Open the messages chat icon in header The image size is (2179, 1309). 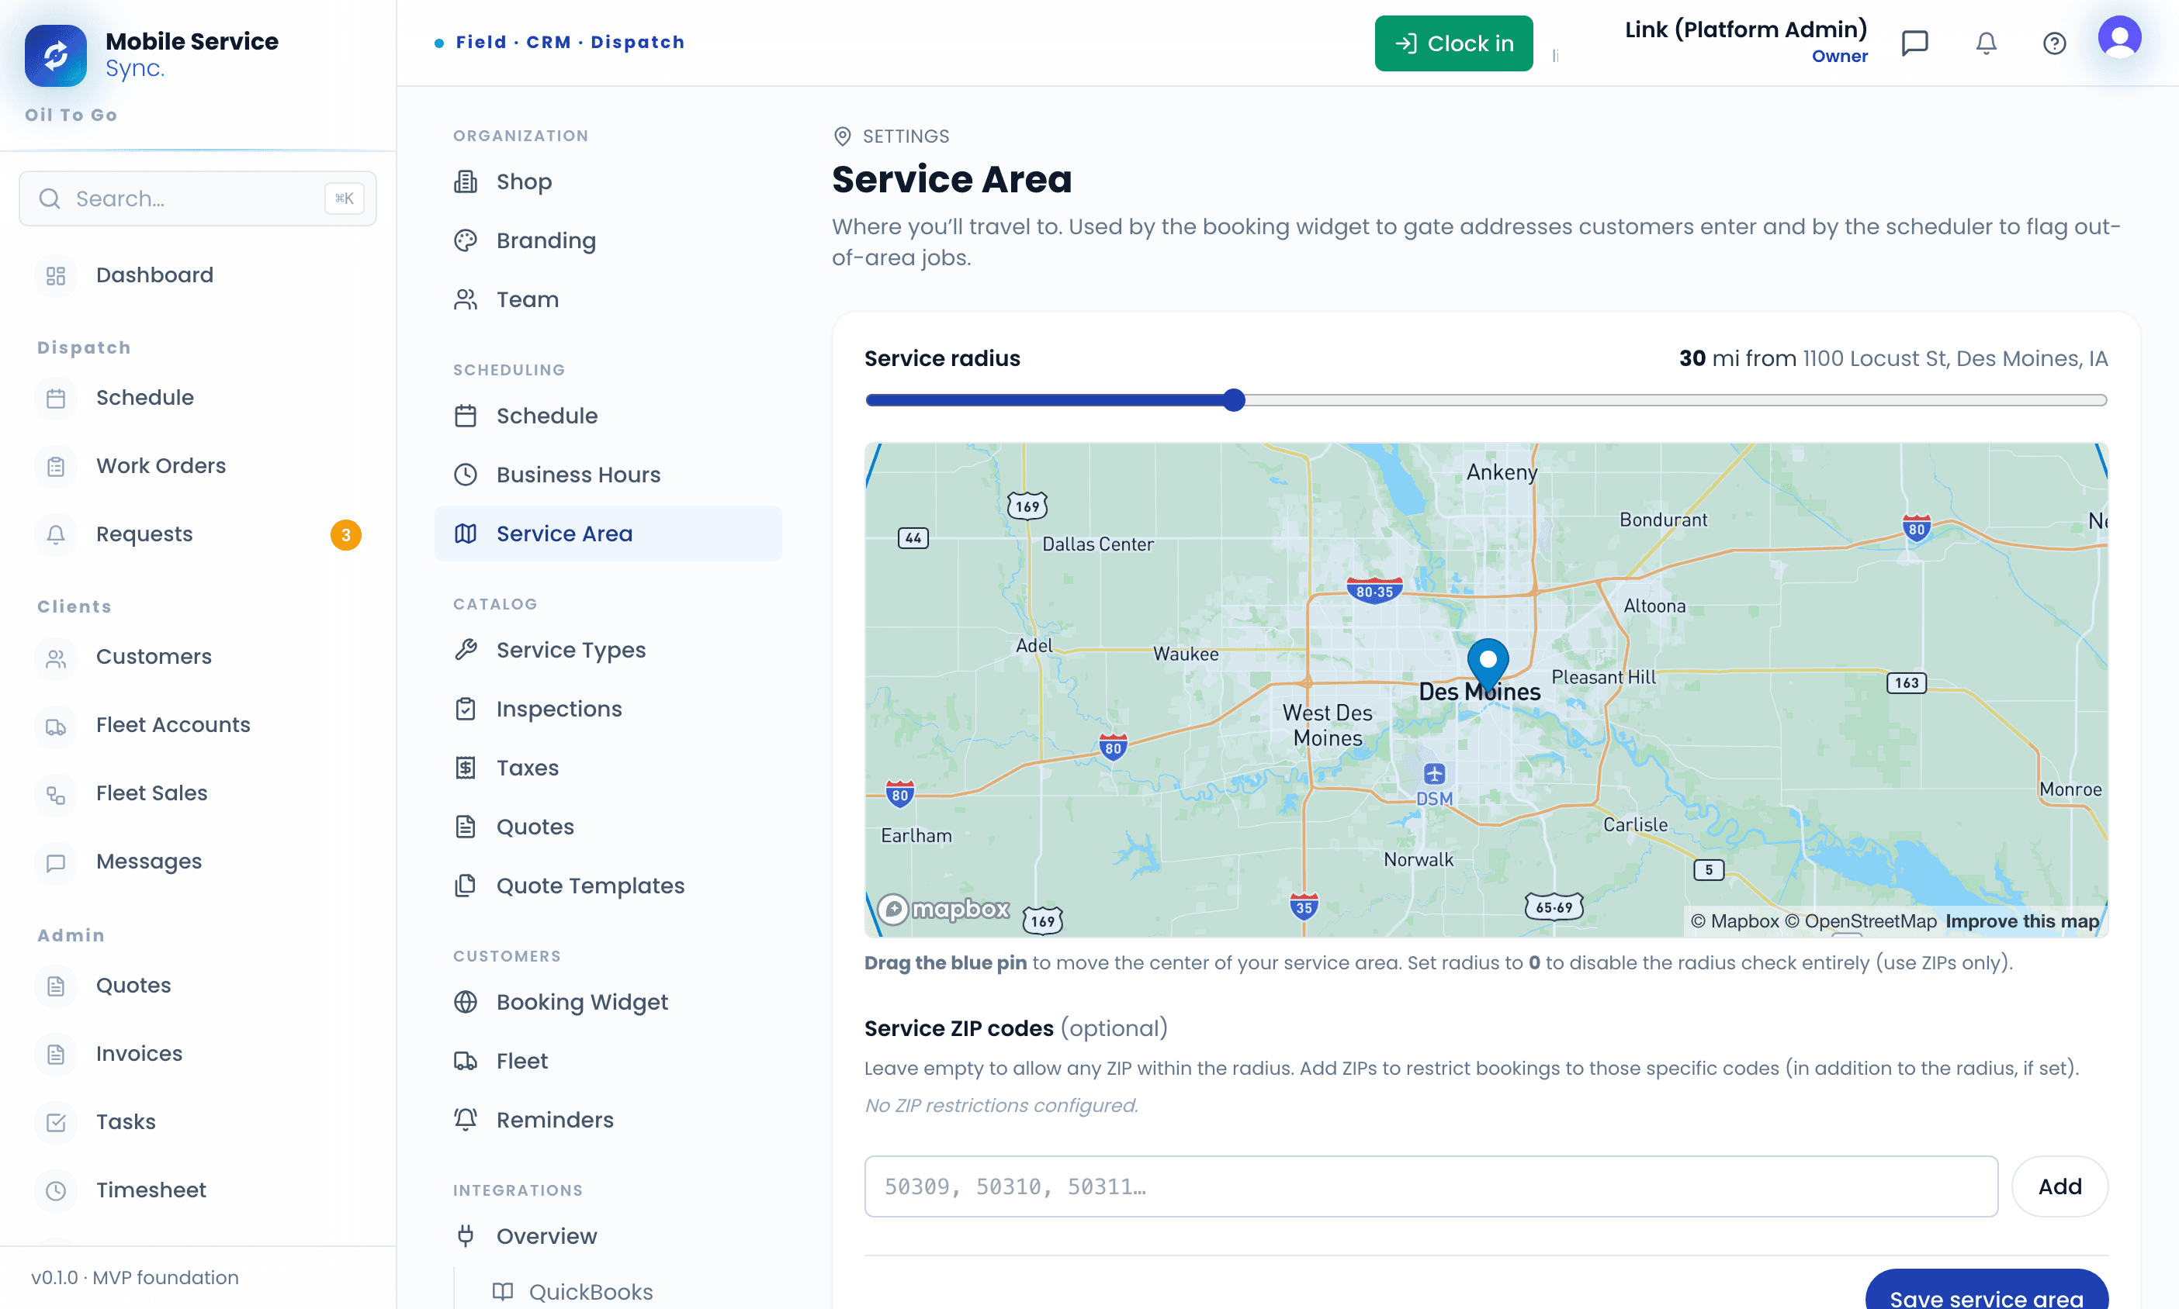(1914, 43)
